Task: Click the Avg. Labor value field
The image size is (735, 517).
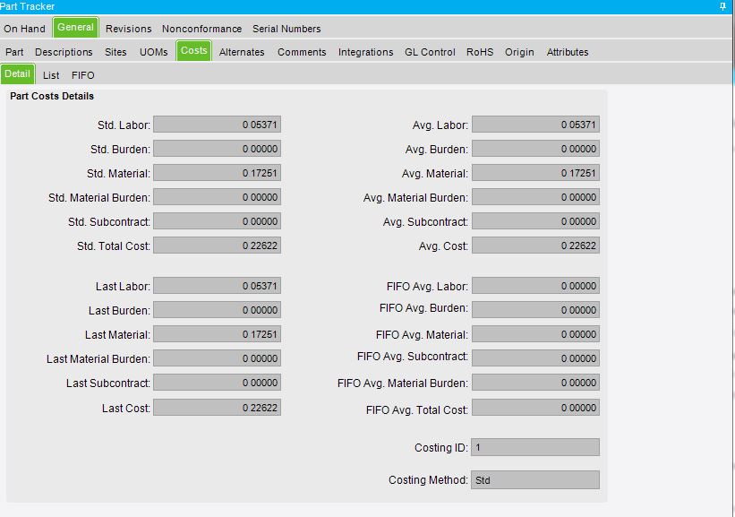Action: coord(535,125)
